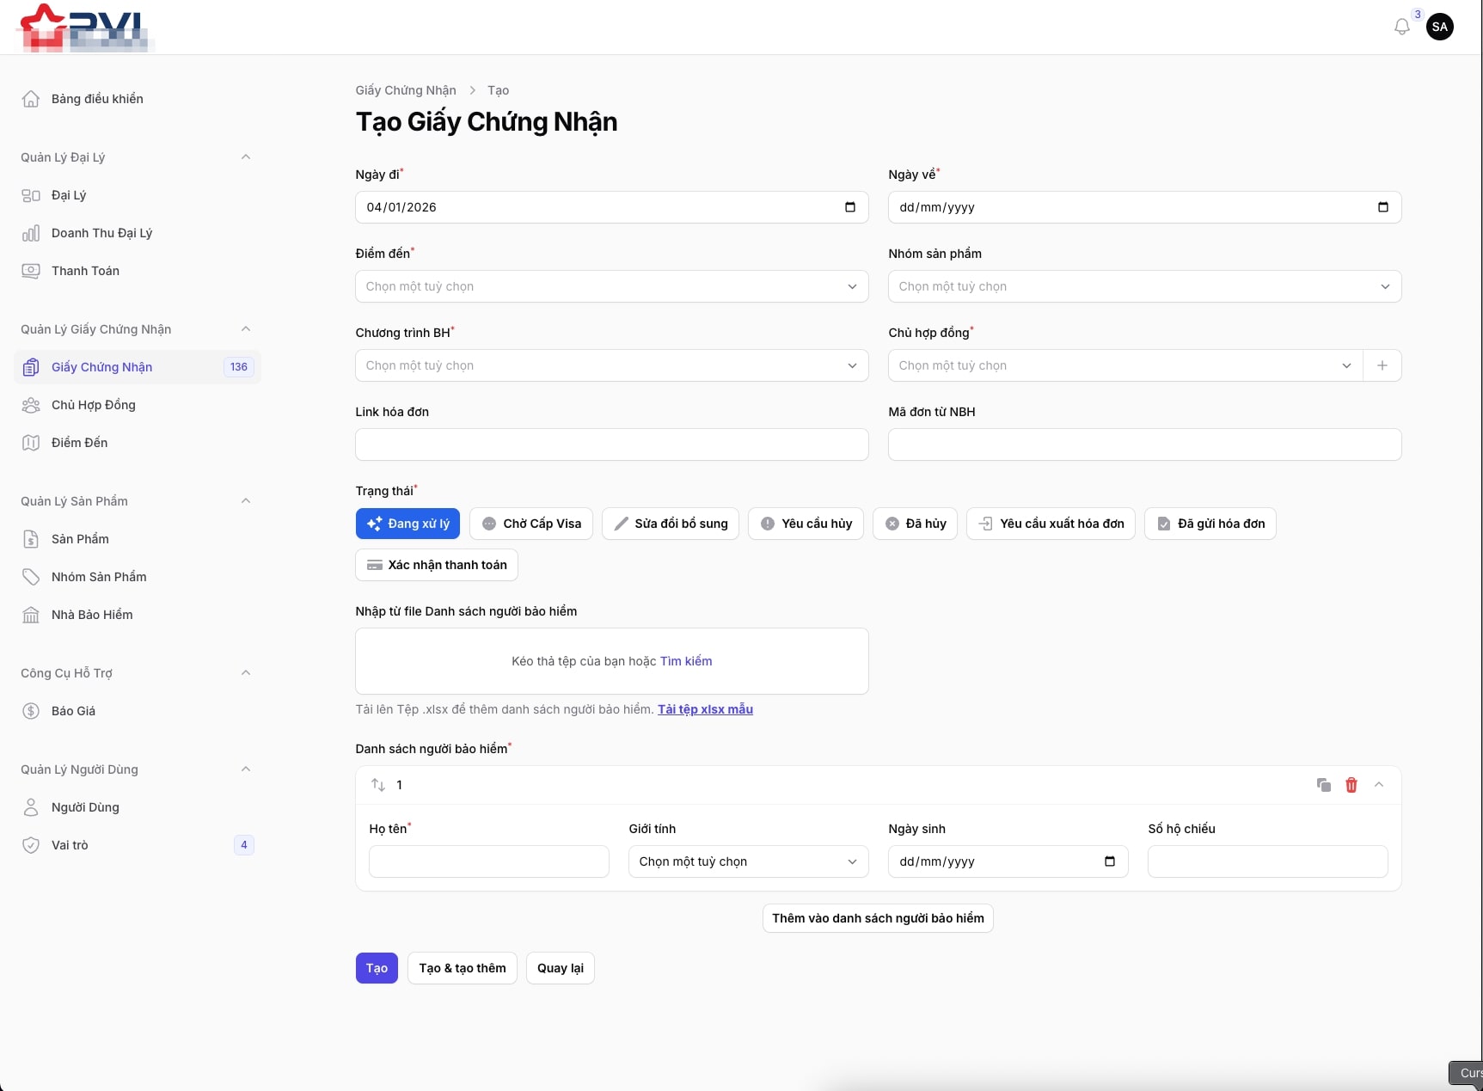This screenshot has height=1091, width=1483.
Task: Open the Điểm đến dropdown
Action: (x=611, y=286)
